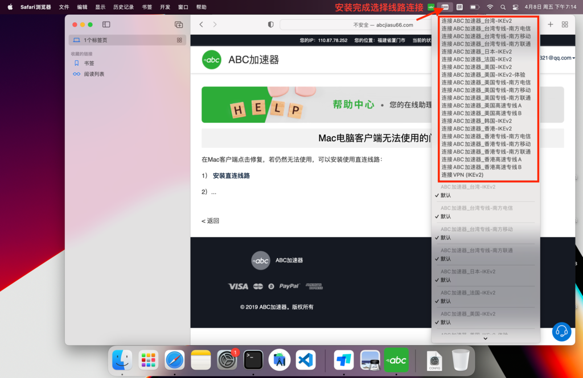Go forward with Safari's forward arrow
The width and height of the screenshot is (583, 378).
click(215, 24)
